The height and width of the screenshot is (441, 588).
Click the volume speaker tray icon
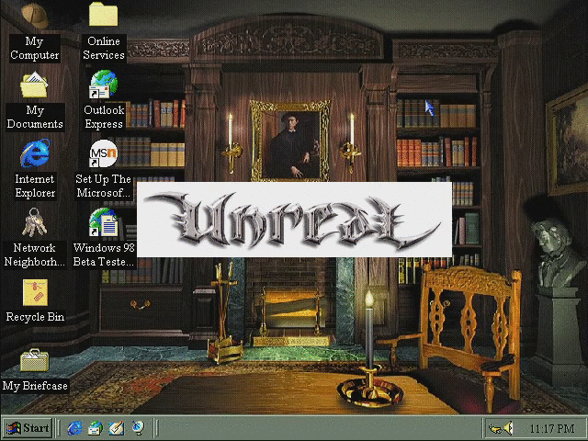pyautogui.click(x=508, y=428)
